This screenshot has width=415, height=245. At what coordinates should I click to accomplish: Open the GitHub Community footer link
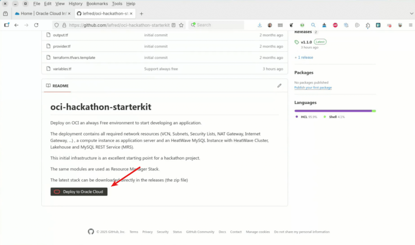[200, 232]
